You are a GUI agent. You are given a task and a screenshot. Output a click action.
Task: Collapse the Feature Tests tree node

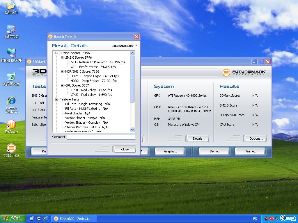[x=57, y=99]
